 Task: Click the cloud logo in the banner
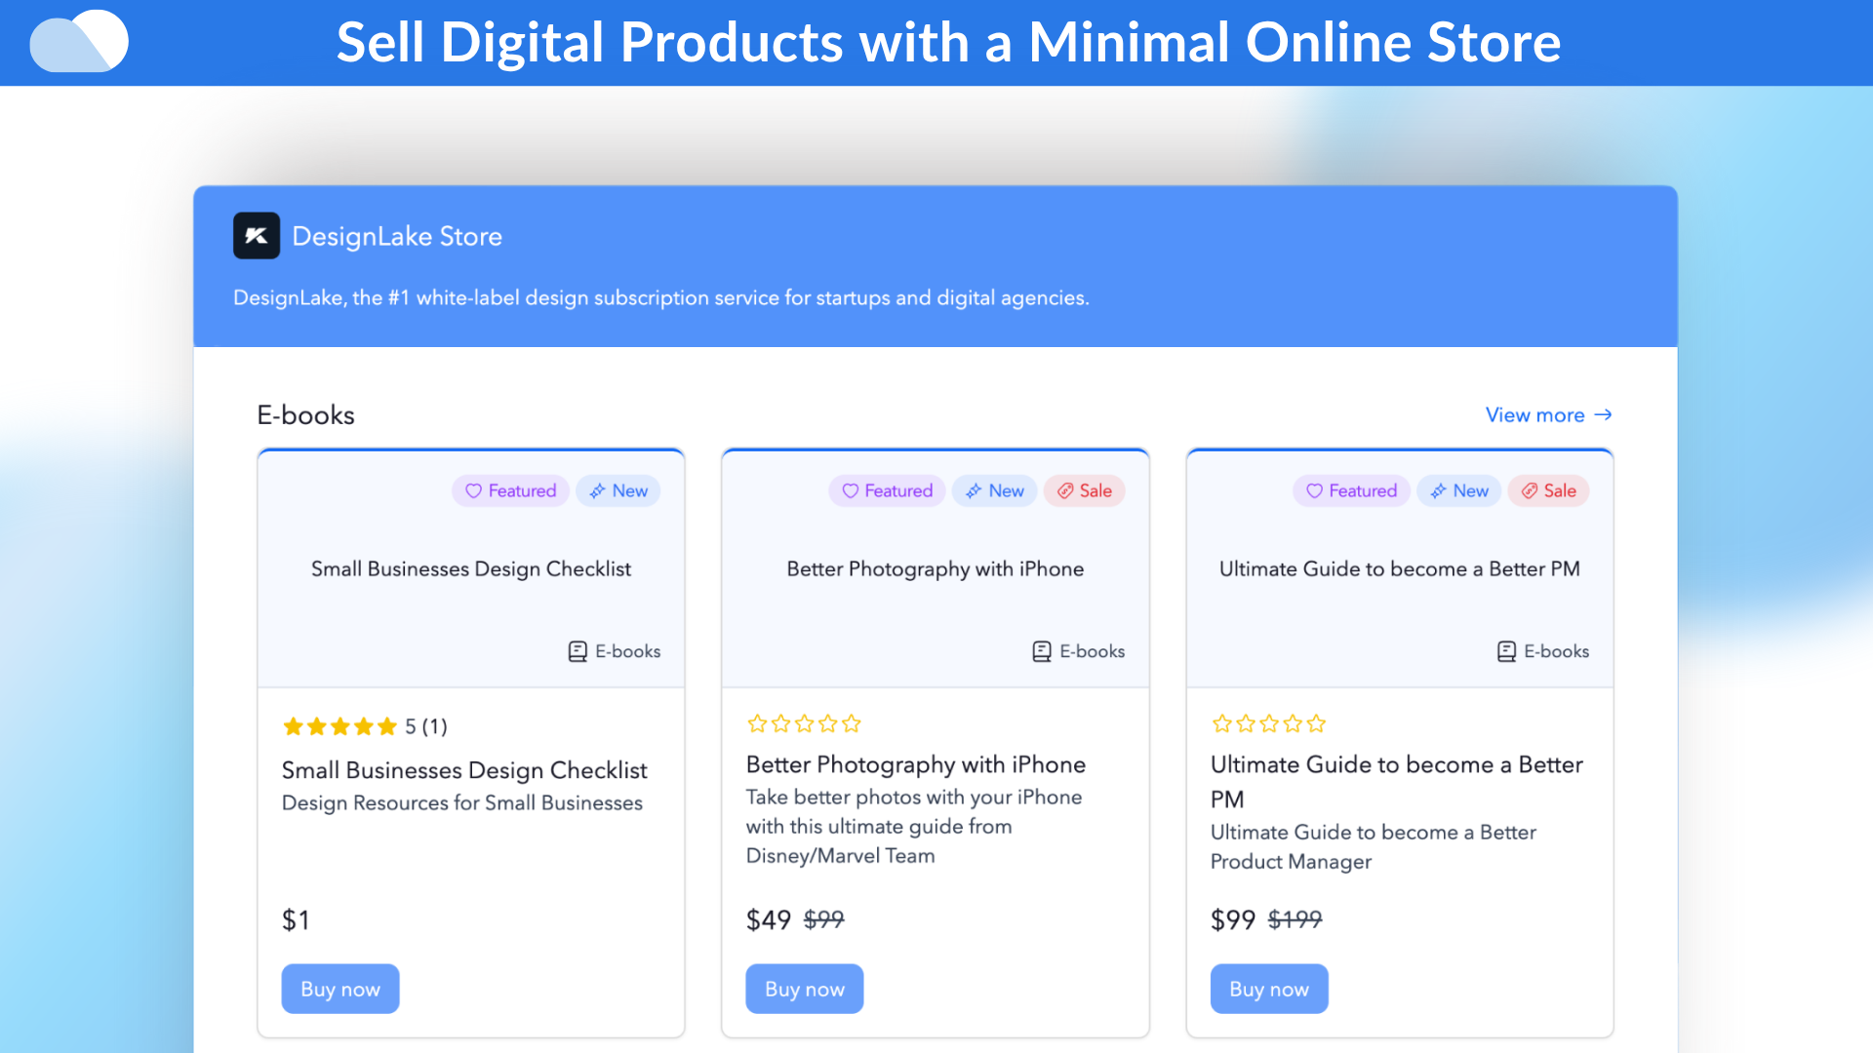tap(79, 42)
